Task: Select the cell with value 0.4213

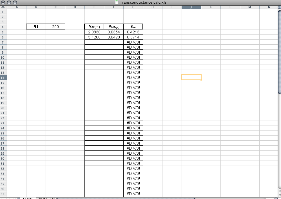Action: click(133, 32)
